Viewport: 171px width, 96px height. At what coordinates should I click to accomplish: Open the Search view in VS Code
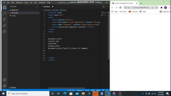coord(5,13)
